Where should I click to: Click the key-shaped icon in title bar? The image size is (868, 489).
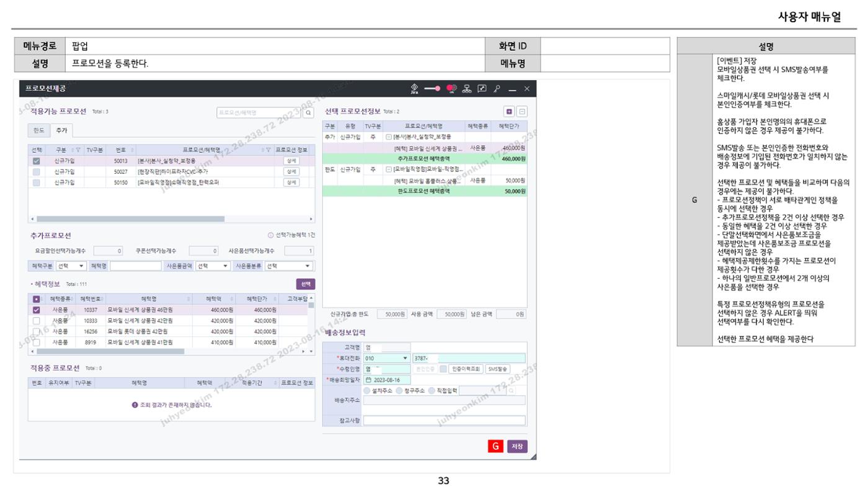(x=497, y=89)
